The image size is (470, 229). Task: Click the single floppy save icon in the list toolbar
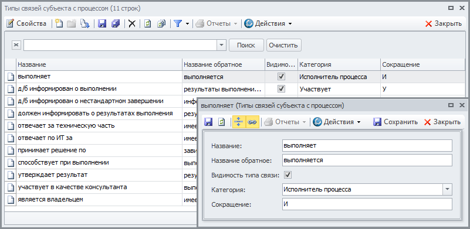[103, 23]
